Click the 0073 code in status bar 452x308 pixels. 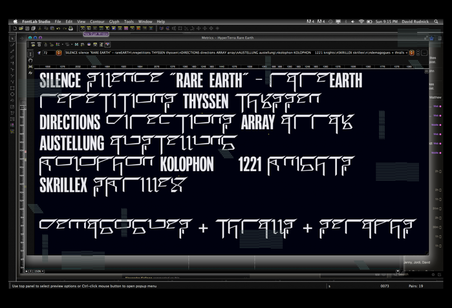385,286
